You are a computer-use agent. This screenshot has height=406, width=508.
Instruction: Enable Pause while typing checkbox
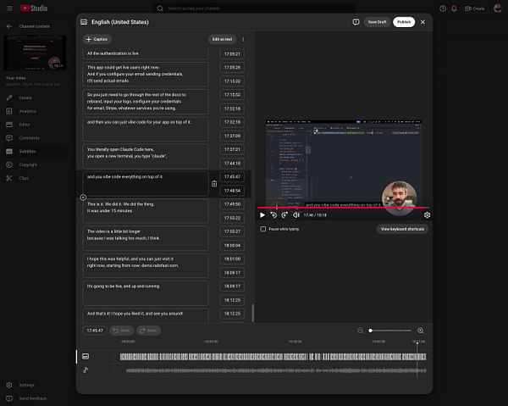pos(263,229)
